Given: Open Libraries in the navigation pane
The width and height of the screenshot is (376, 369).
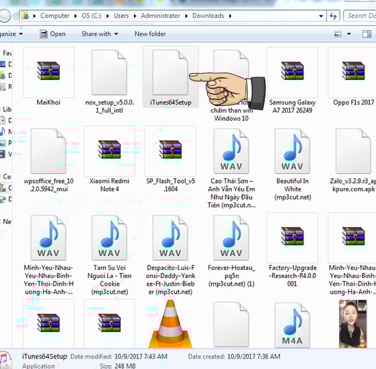Looking at the screenshot, I should coord(8,109).
